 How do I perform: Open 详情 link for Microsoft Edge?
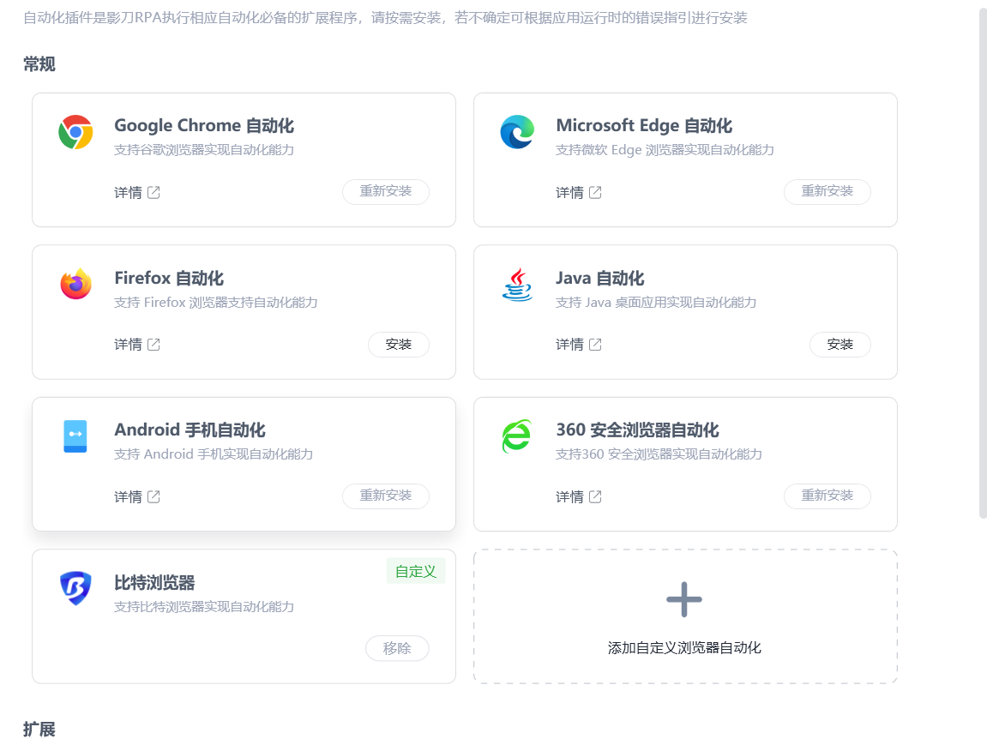(570, 193)
